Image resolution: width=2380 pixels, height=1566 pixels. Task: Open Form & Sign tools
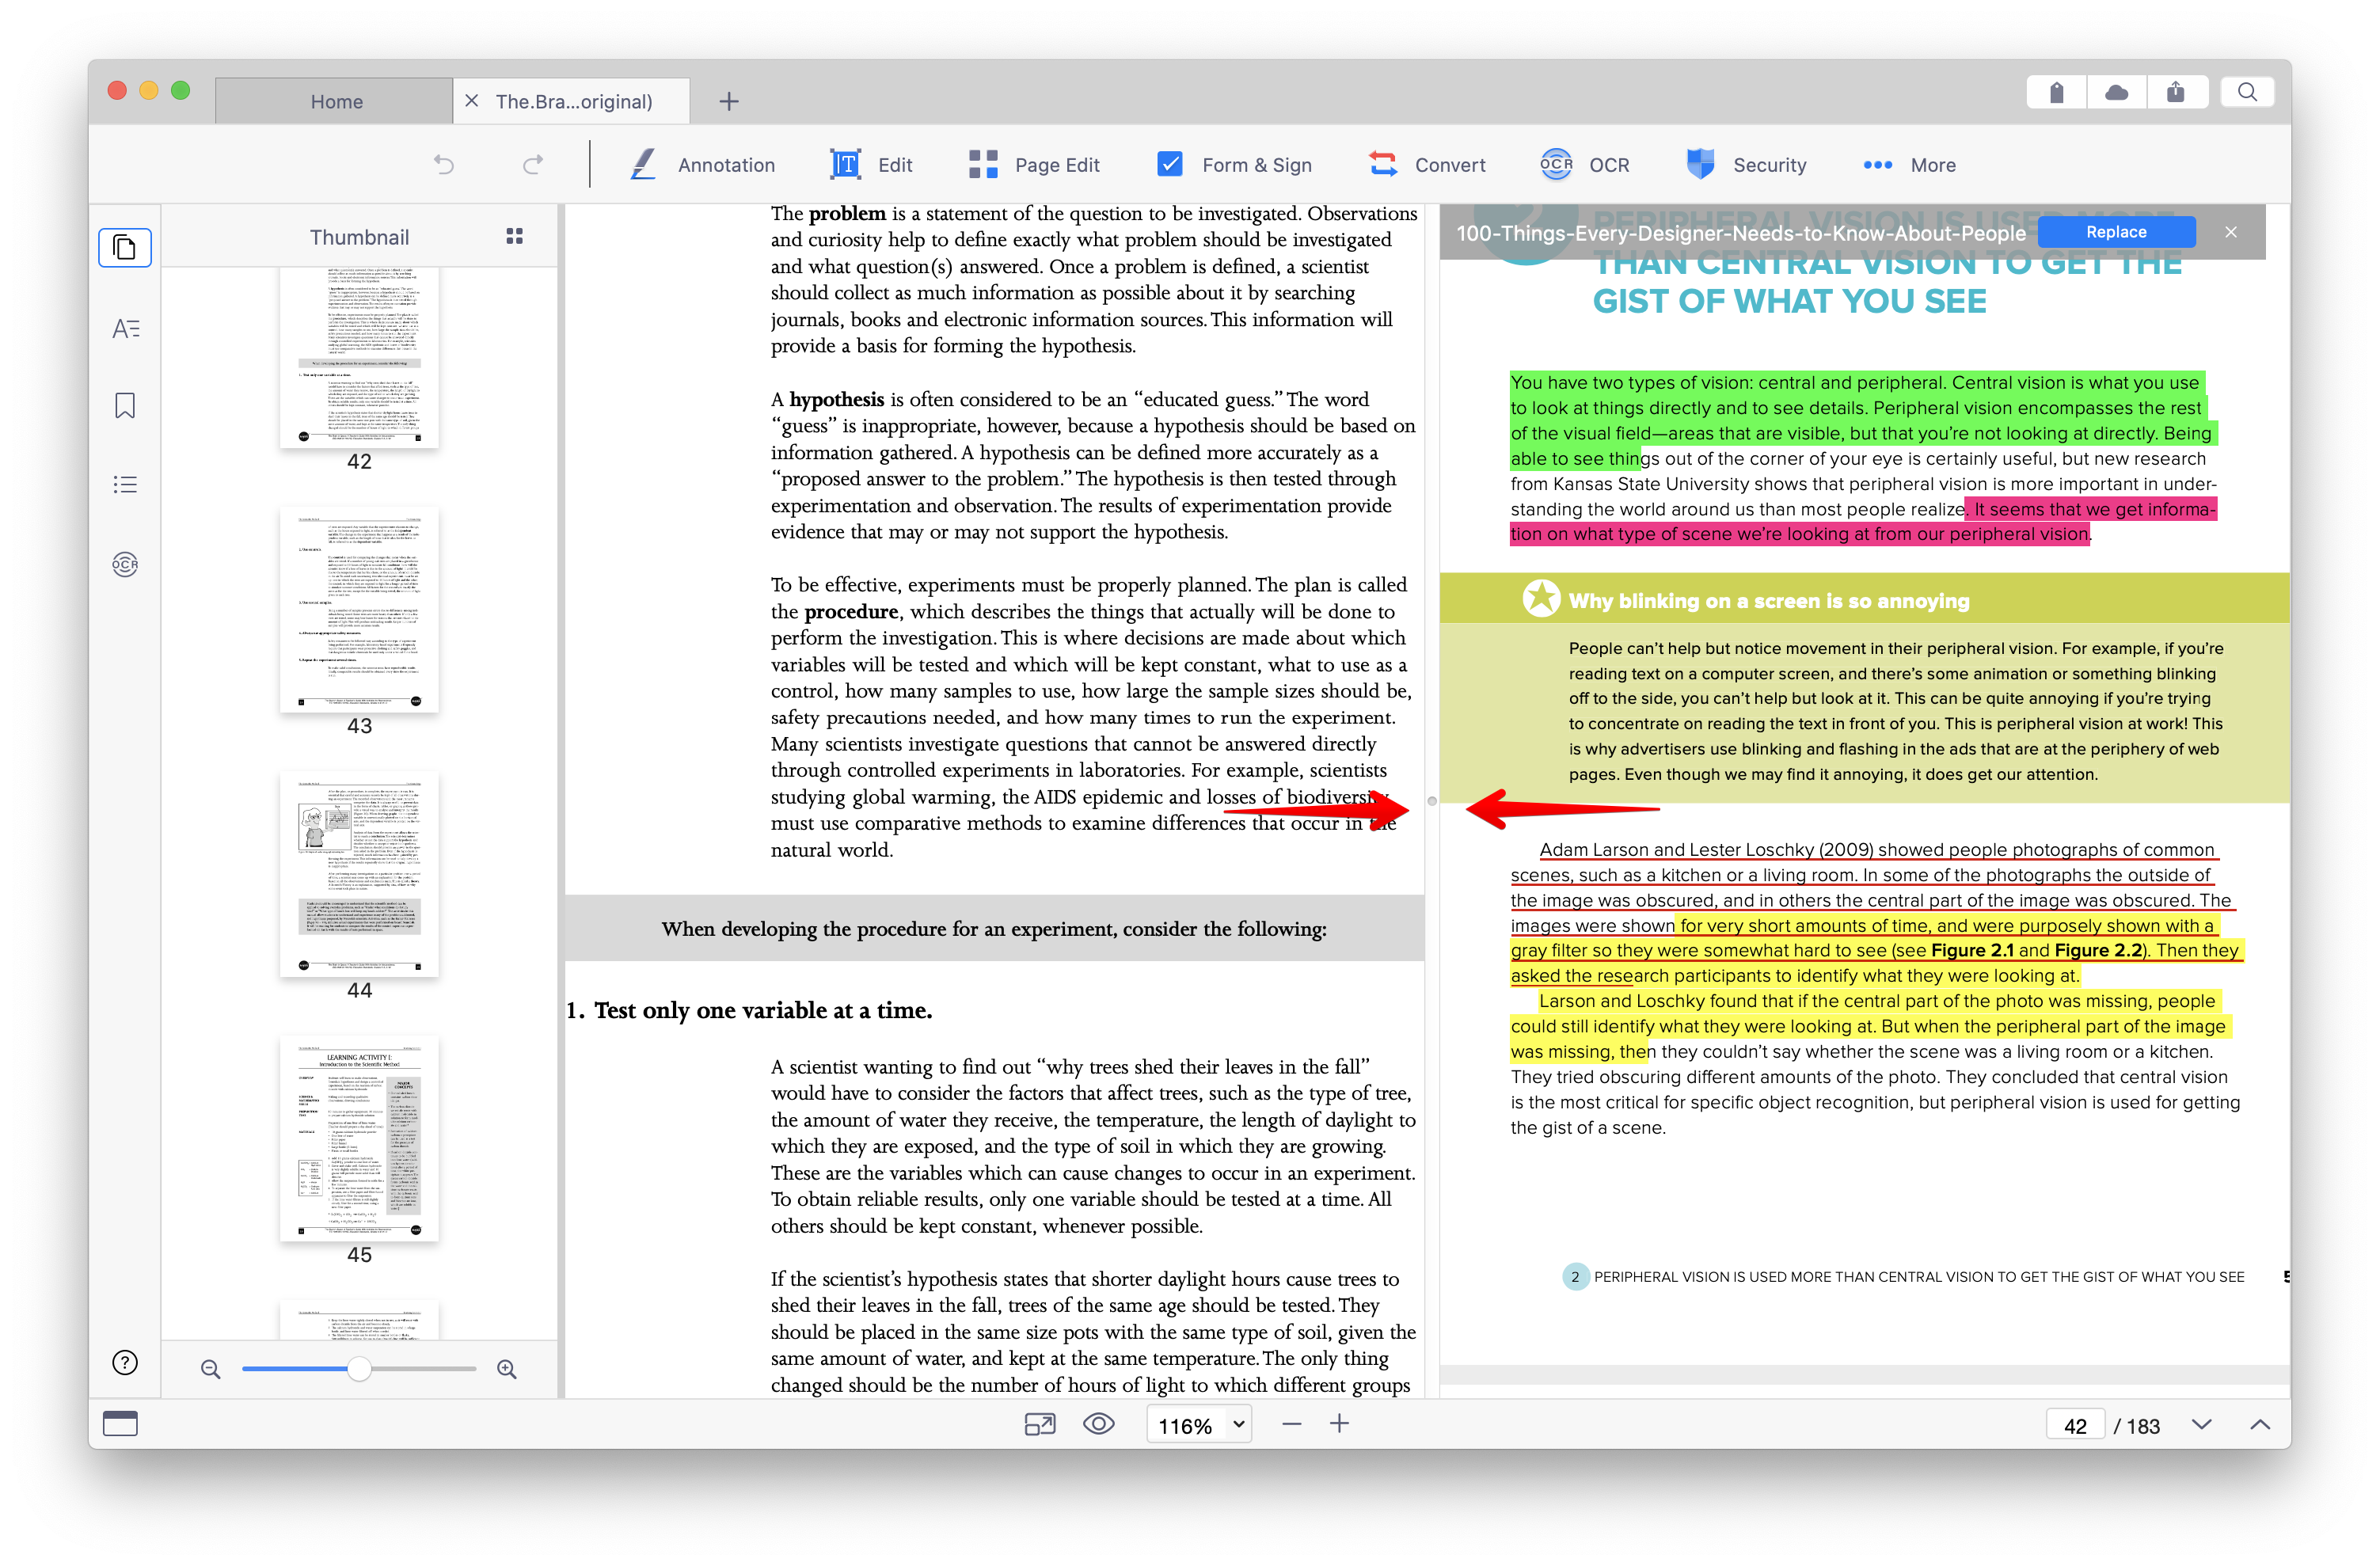1233,165
